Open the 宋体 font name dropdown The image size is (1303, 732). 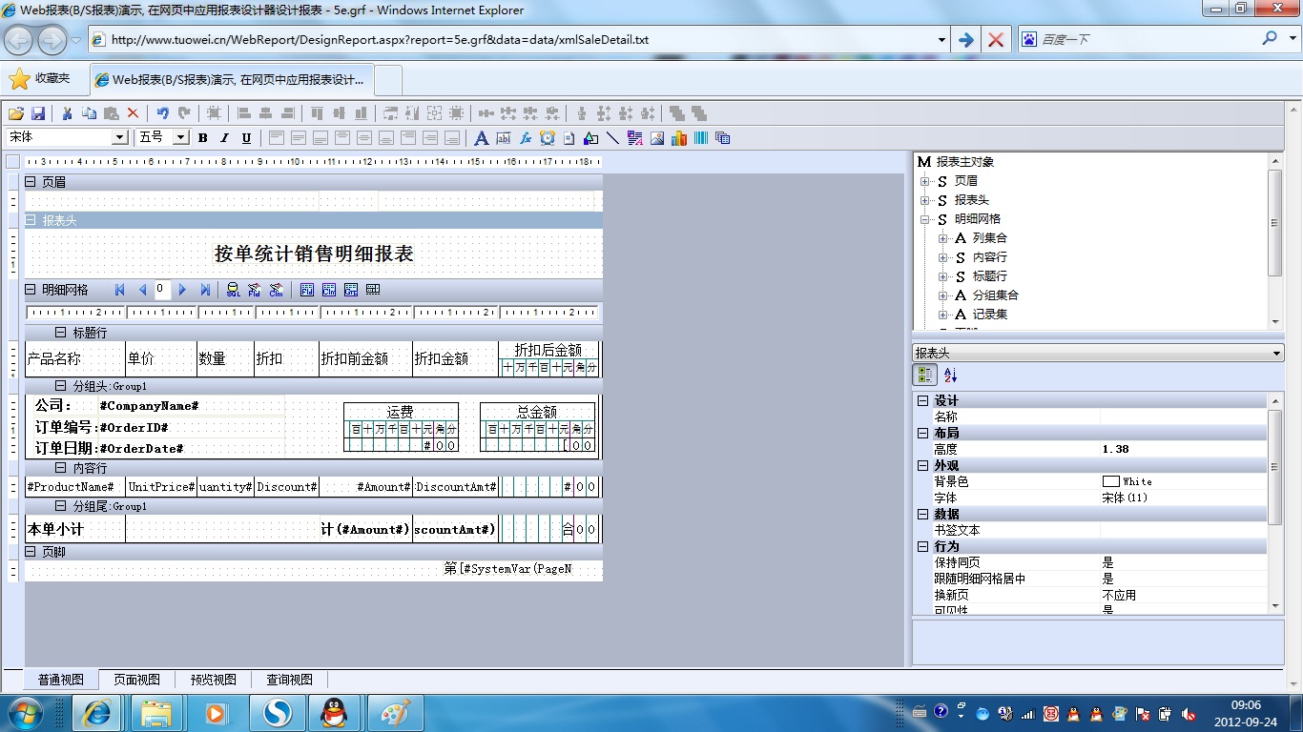tap(120, 138)
